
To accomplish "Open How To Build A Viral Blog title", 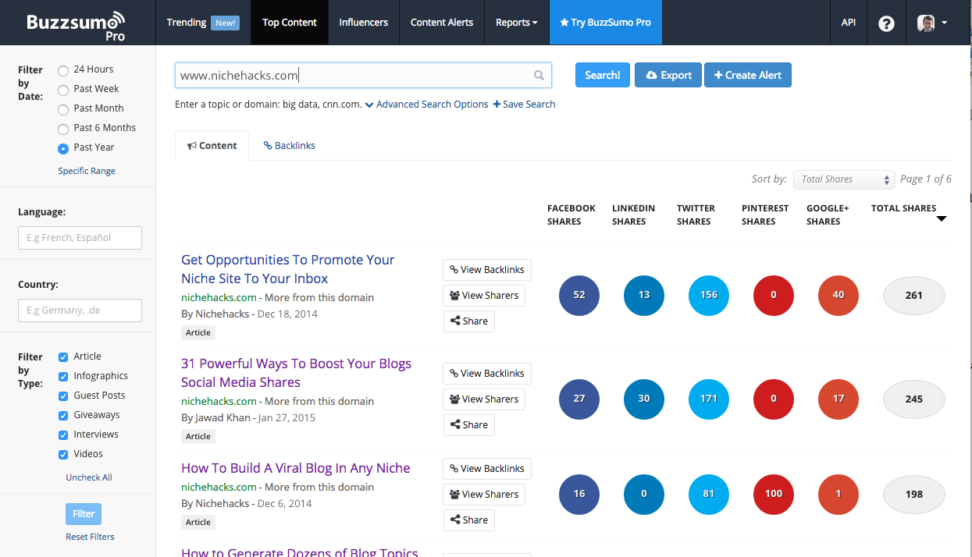I will [x=296, y=468].
